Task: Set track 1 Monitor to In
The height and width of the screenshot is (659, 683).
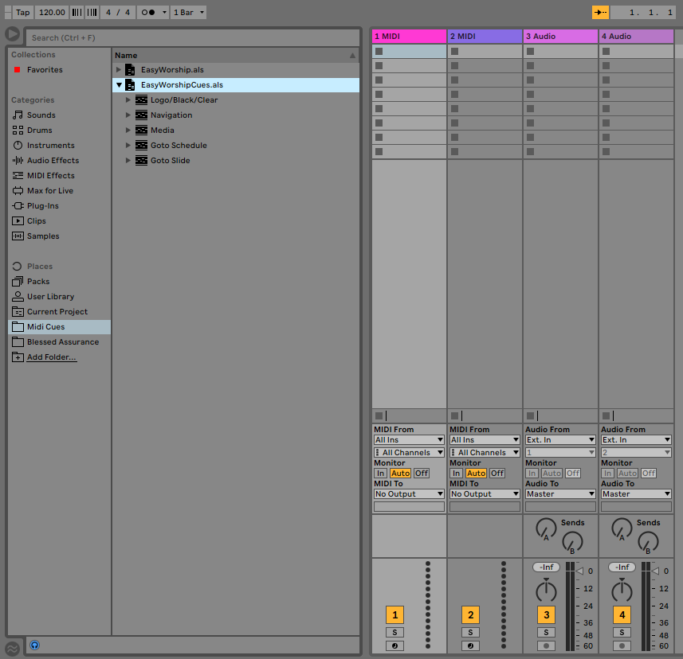Action: pos(381,474)
